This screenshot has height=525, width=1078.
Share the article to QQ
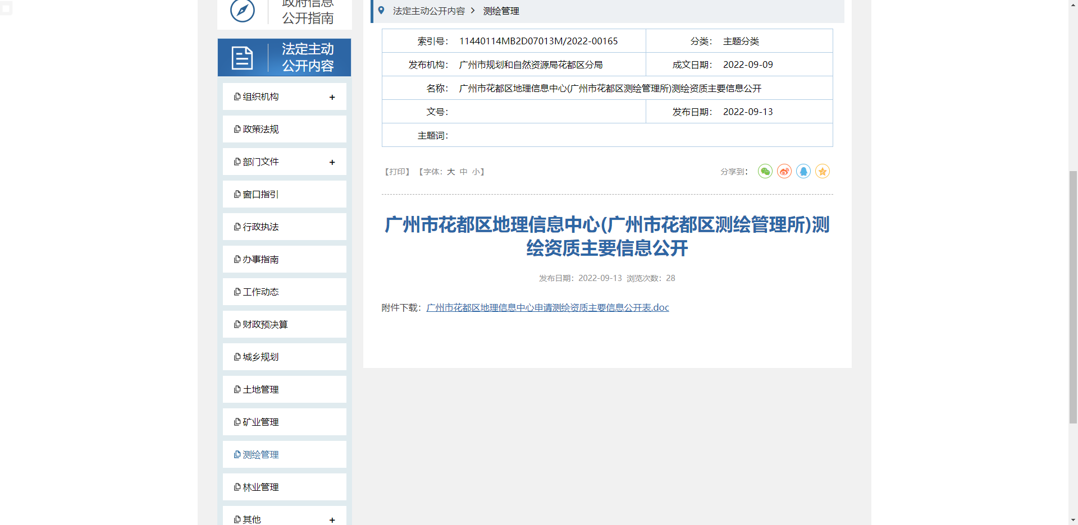coord(803,171)
